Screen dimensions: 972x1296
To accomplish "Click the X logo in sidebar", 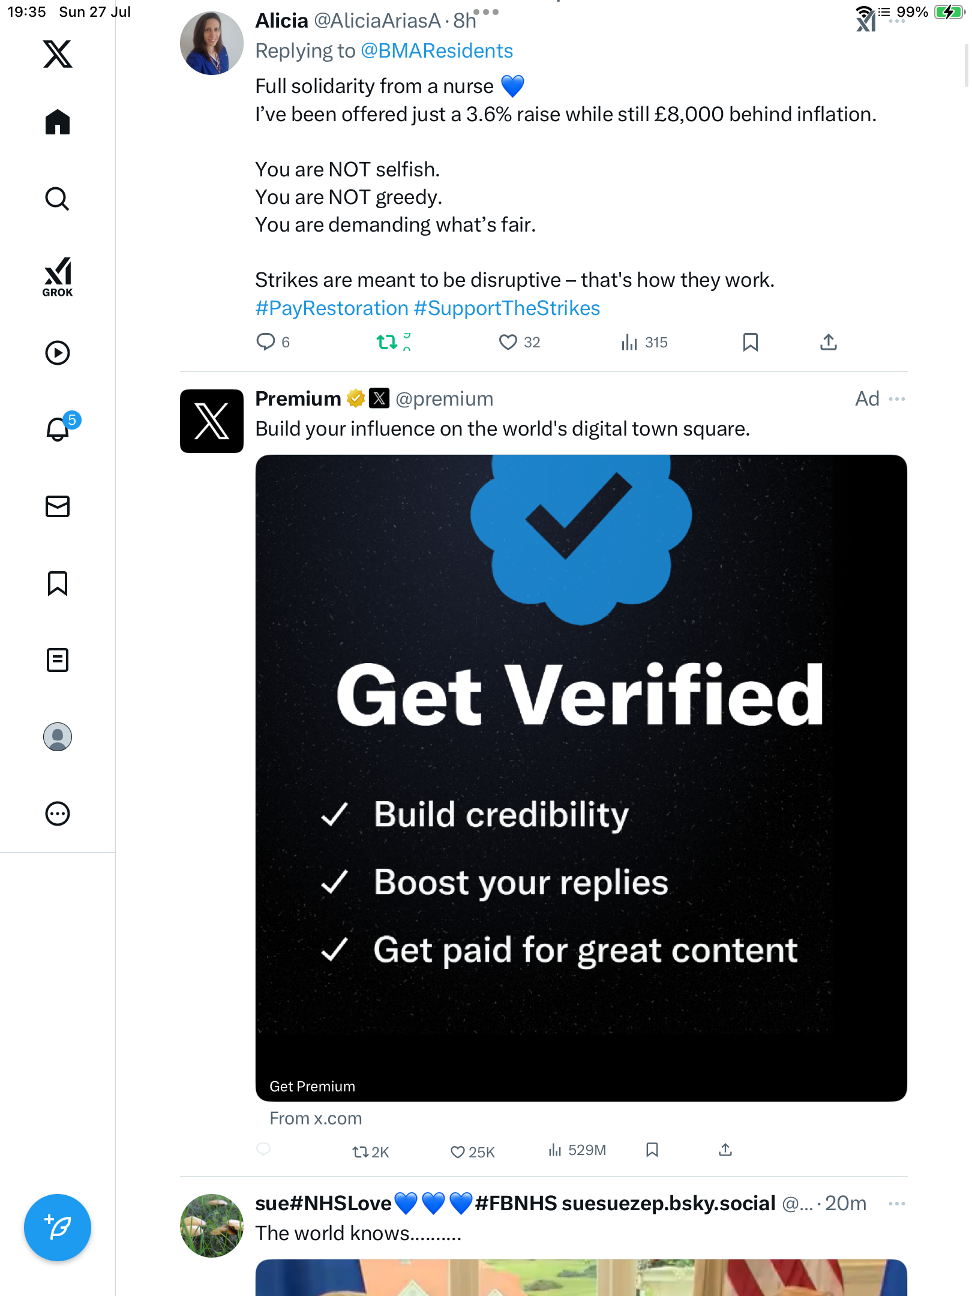I will [58, 54].
